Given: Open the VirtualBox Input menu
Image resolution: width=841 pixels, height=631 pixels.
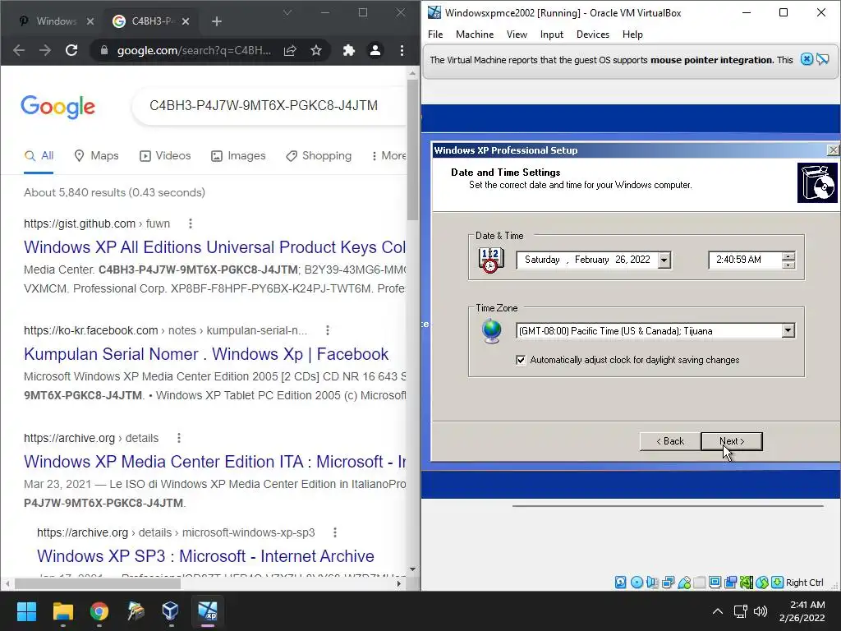Looking at the screenshot, I should [x=551, y=35].
